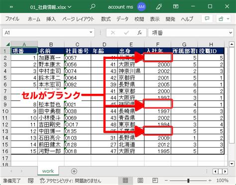Select column A header
236x185 pixels.
24,44
